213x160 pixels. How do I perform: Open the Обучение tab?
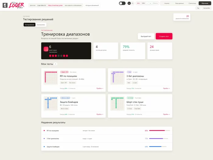point(205,3)
